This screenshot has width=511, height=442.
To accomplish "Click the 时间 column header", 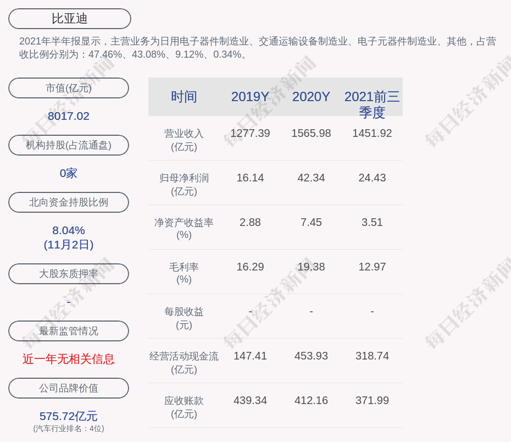I will [x=184, y=97].
